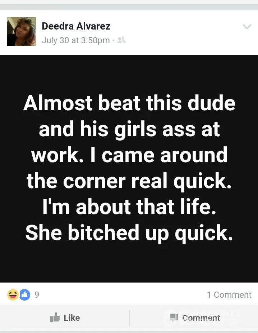Tap the blue thumbs-up reaction icon
The height and width of the screenshot is (333, 258).
25,294
